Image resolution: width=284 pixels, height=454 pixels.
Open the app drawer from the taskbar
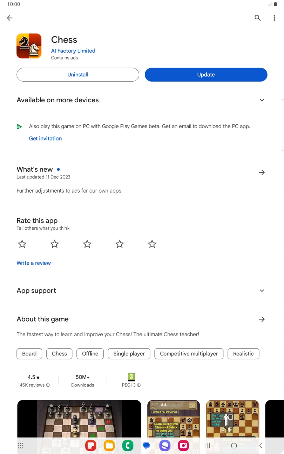[20, 445]
